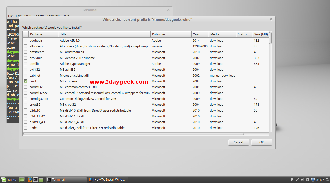Screen dimensions: 330x183
Task: Sort the list by the Package column header
Action: (43, 34)
